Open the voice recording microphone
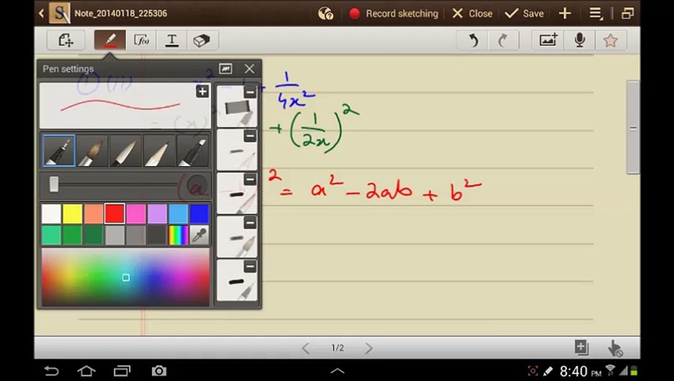 [x=580, y=40]
